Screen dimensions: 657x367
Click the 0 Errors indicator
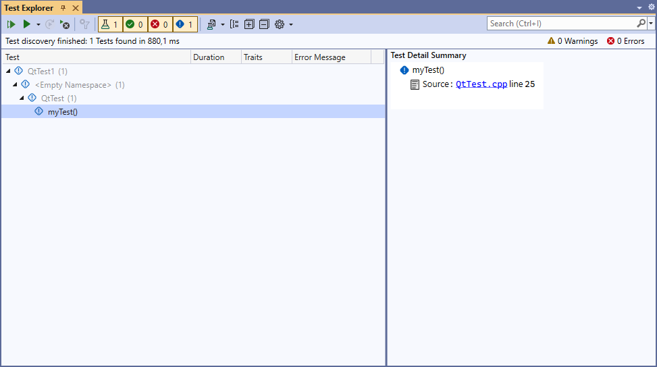(x=625, y=41)
